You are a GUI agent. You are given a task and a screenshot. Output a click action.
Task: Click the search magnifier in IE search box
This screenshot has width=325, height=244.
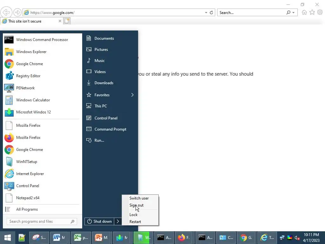pos(288,12)
